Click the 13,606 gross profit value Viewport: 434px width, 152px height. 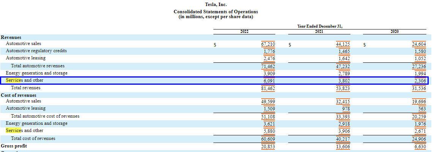(x=343, y=146)
